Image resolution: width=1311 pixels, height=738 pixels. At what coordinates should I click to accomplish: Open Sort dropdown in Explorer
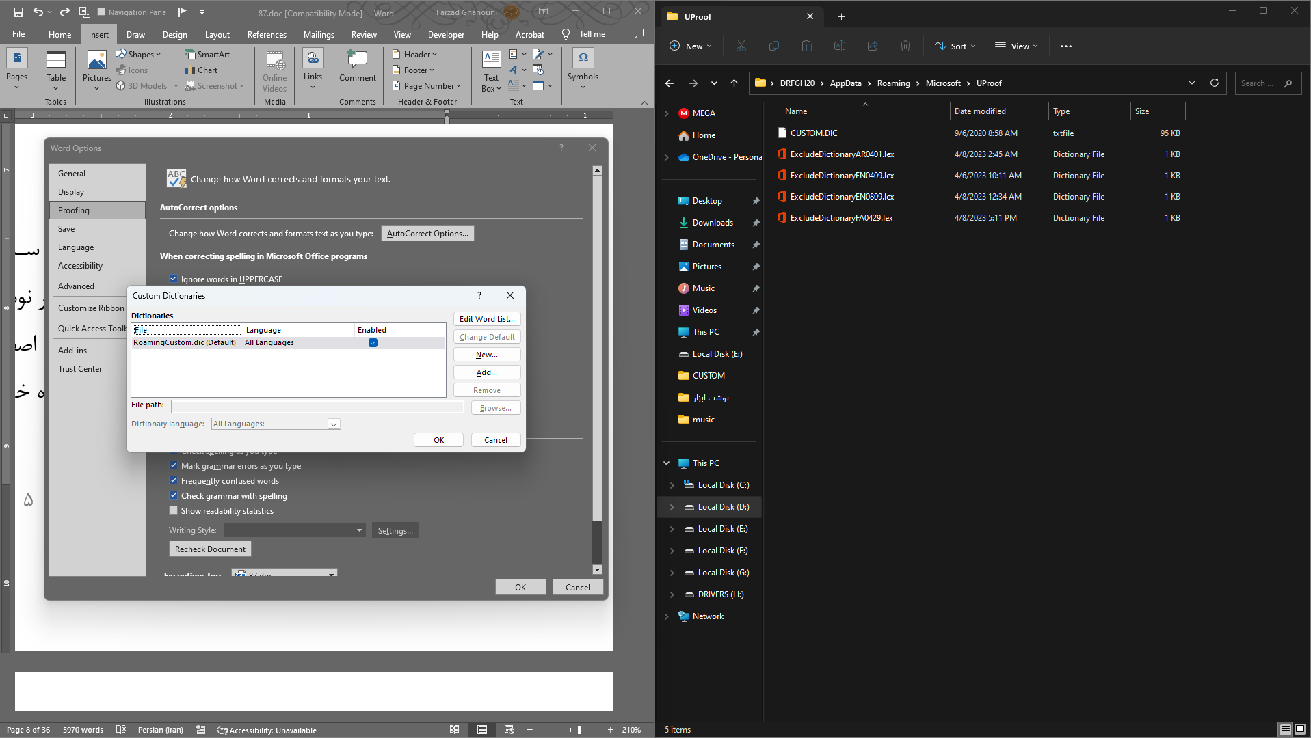[955, 46]
